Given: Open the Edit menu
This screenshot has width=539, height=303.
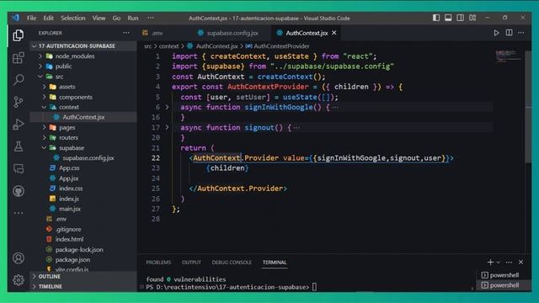Looking at the screenshot, I should [x=49, y=18].
